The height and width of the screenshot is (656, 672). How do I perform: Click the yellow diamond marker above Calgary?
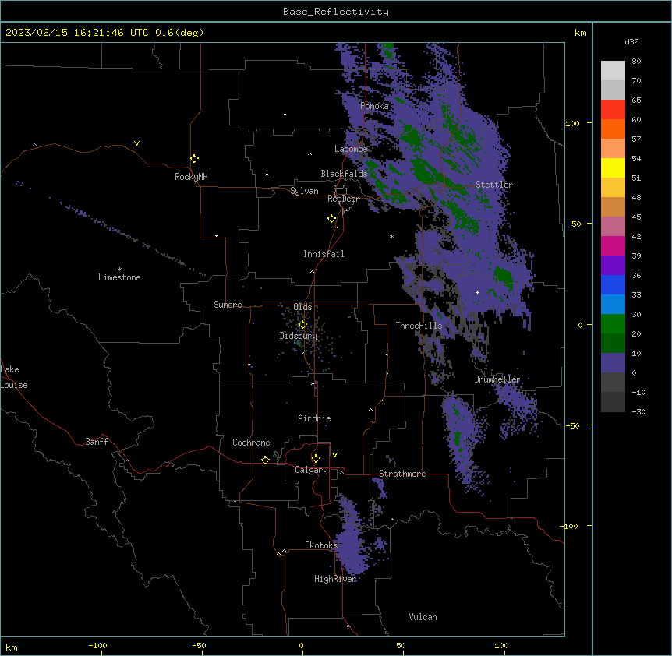[316, 459]
